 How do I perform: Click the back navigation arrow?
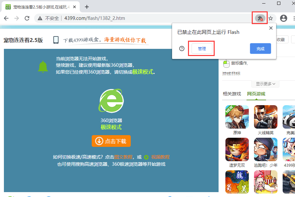(x=6, y=19)
